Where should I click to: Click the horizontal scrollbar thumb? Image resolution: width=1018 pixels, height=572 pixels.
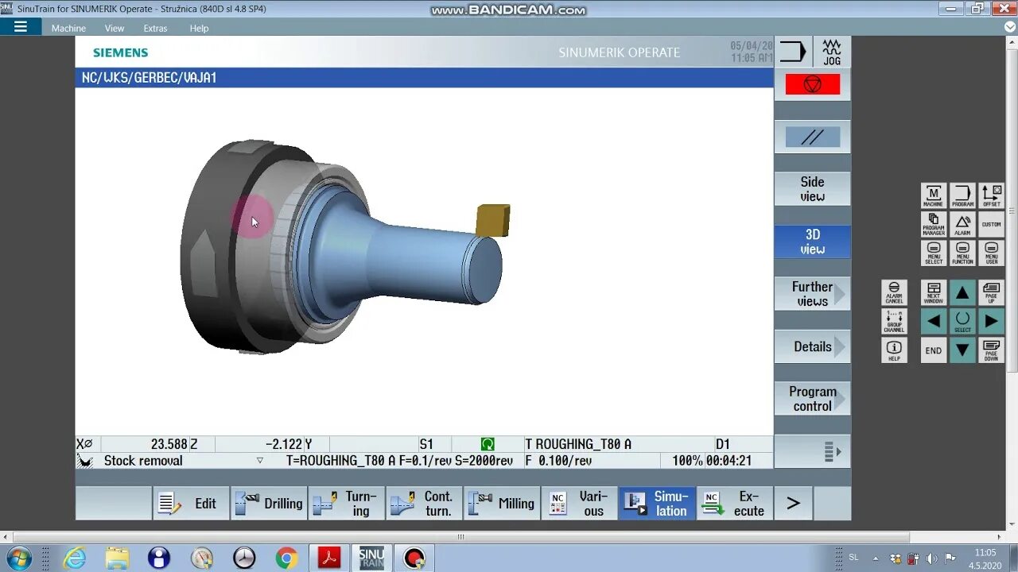click(460, 537)
